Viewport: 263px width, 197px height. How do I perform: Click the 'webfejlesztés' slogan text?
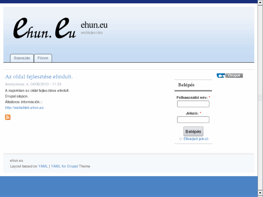point(92,33)
